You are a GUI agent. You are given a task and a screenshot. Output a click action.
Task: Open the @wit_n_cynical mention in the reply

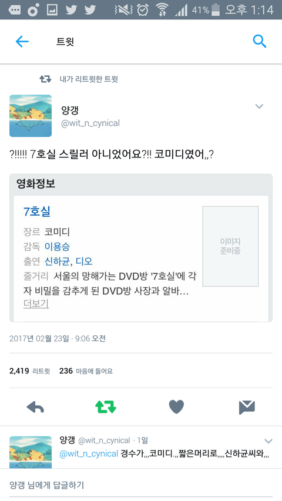[89, 453]
